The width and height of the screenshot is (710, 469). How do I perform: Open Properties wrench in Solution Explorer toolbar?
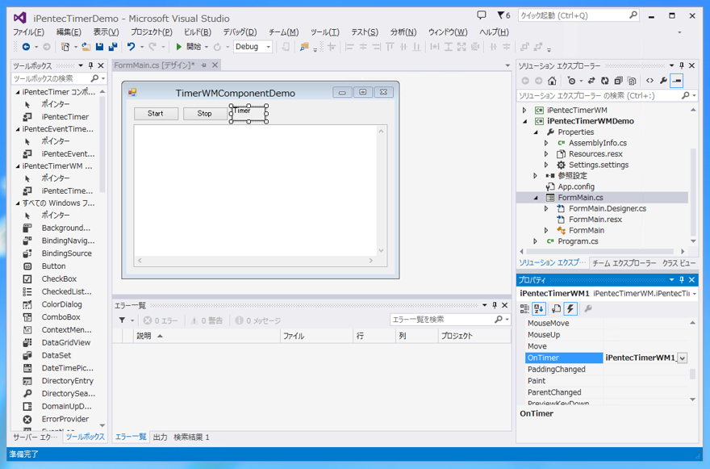click(663, 81)
